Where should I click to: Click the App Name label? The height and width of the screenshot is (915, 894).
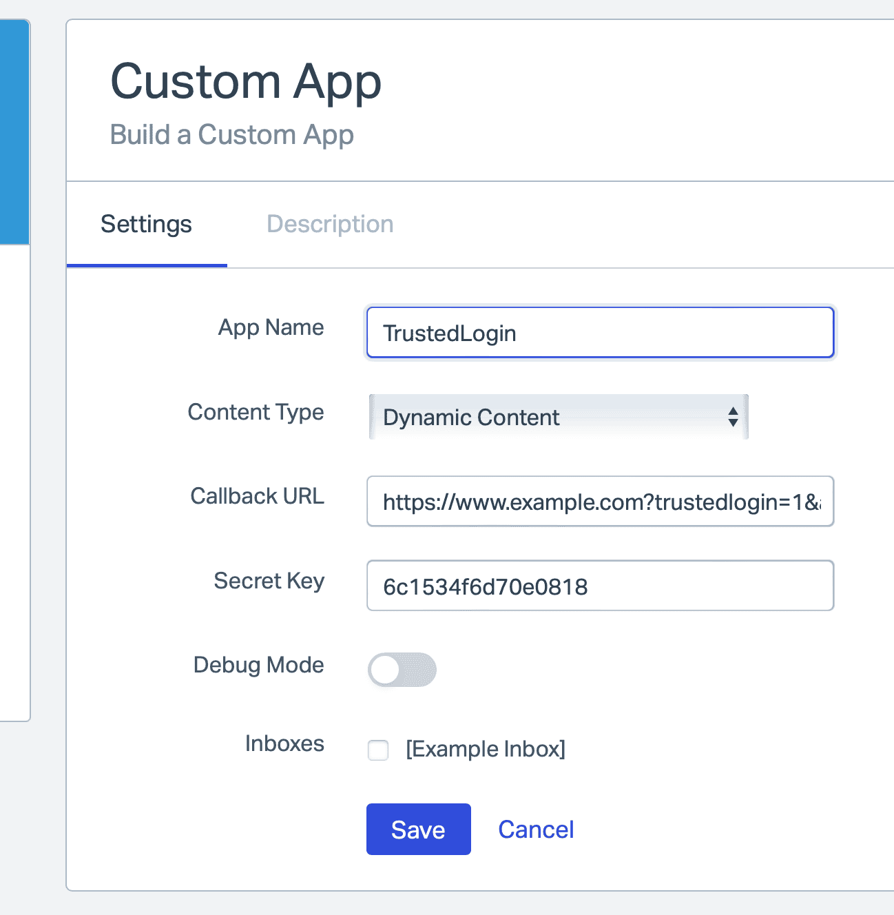click(271, 327)
